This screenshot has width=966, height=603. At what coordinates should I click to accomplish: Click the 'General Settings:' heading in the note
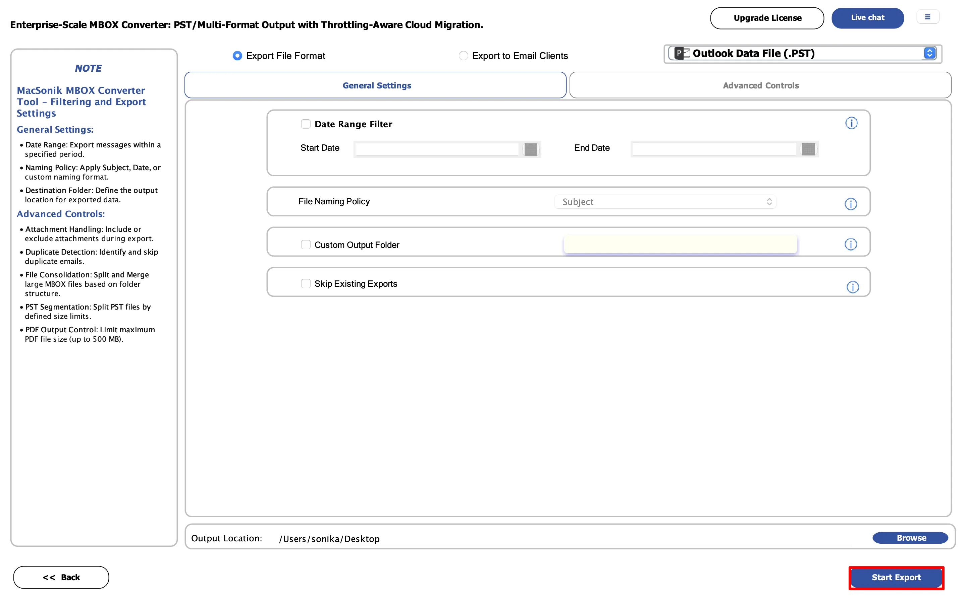(55, 130)
